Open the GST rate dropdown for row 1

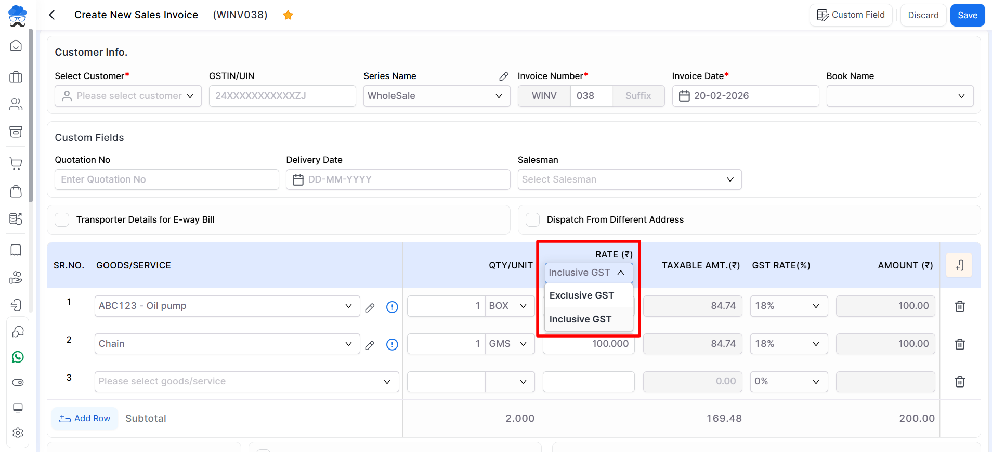[x=788, y=306]
